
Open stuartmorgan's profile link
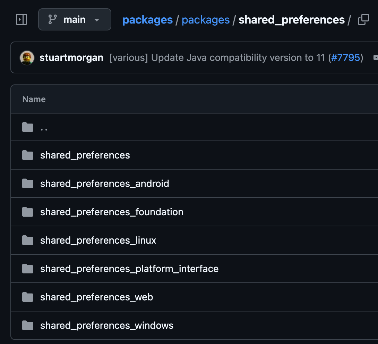tap(71, 58)
